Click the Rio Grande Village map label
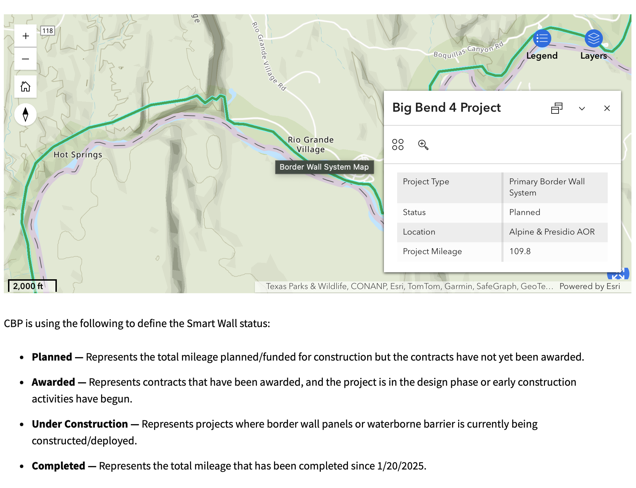Viewport: 636px width, 488px height. point(310,145)
